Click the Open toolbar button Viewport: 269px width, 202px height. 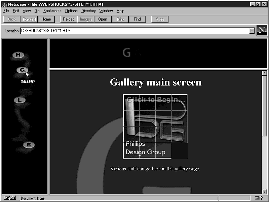coord(103,19)
